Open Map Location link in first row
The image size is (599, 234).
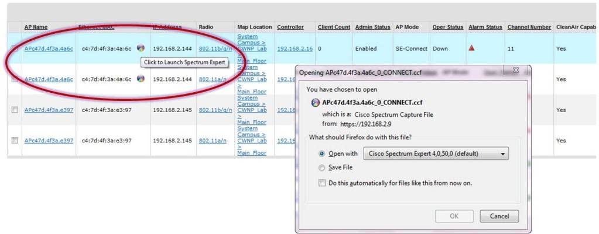pyautogui.click(x=252, y=48)
